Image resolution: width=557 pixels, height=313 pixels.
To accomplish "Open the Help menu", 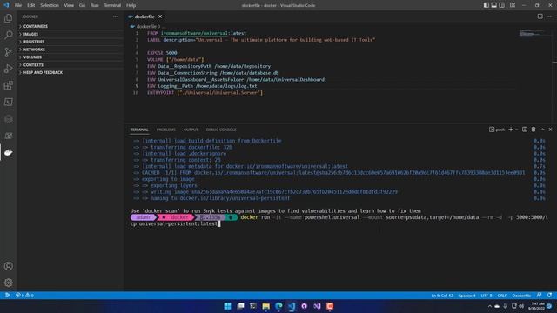I will tap(131, 5).
